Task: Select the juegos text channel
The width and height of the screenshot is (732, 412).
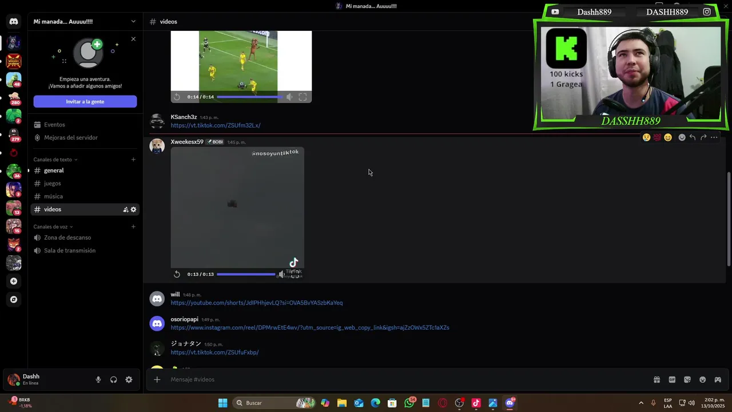Action: (x=85, y=184)
